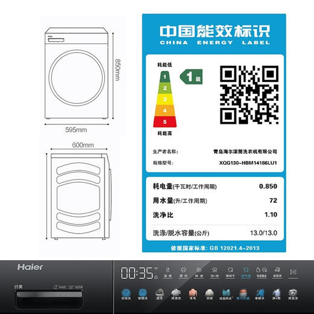Click the detergent drawer handle
Image resolution: width=314 pixels, height=314 pixels.
coord(50,294)
